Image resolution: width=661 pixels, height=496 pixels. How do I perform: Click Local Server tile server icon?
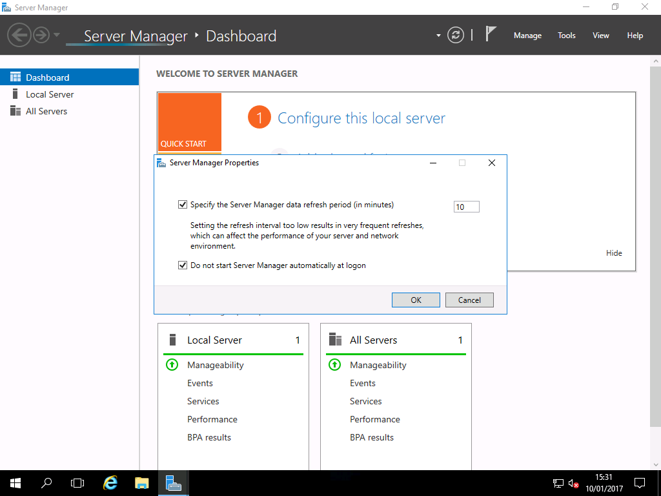[172, 340]
